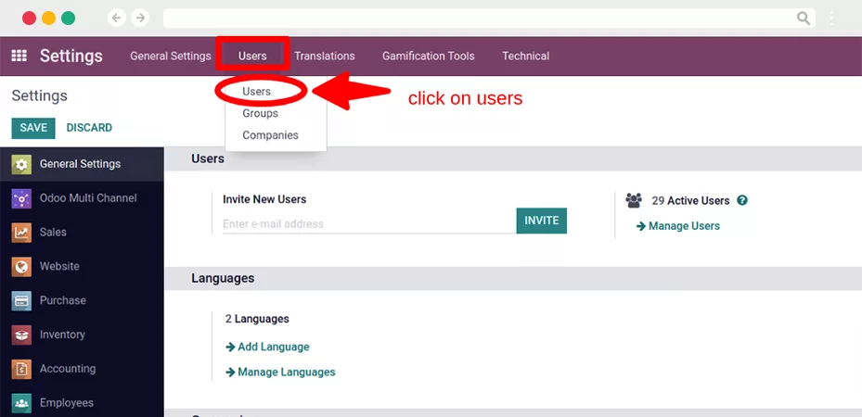Click the browser search magnifier icon
This screenshot has width=862, height=417.
point(804,19)
